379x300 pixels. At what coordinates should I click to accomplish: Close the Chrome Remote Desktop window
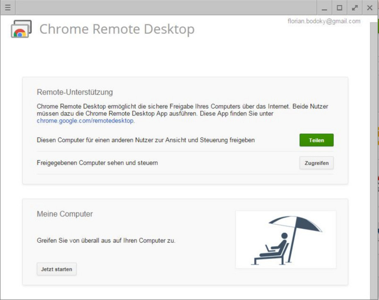pos(369,8)
